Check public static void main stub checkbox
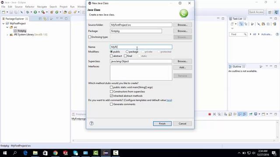 (x=112, y=87)
